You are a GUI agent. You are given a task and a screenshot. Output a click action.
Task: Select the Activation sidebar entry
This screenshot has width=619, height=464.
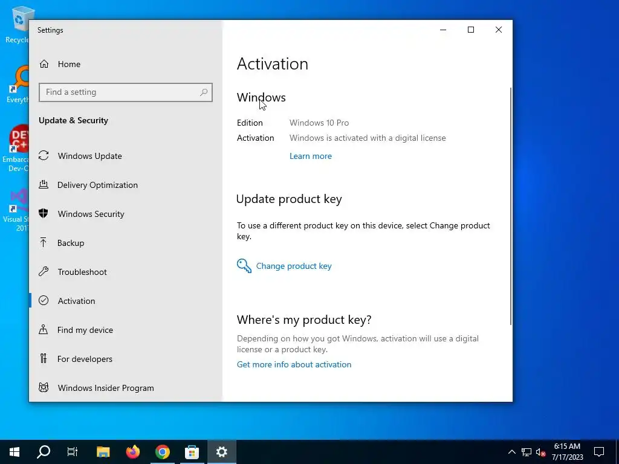pyautogui.click(x=126, y=301)
